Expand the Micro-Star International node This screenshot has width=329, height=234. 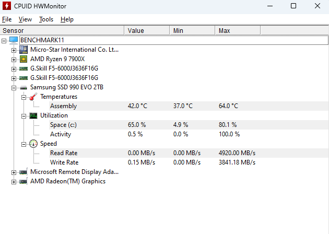pos(14,50)
